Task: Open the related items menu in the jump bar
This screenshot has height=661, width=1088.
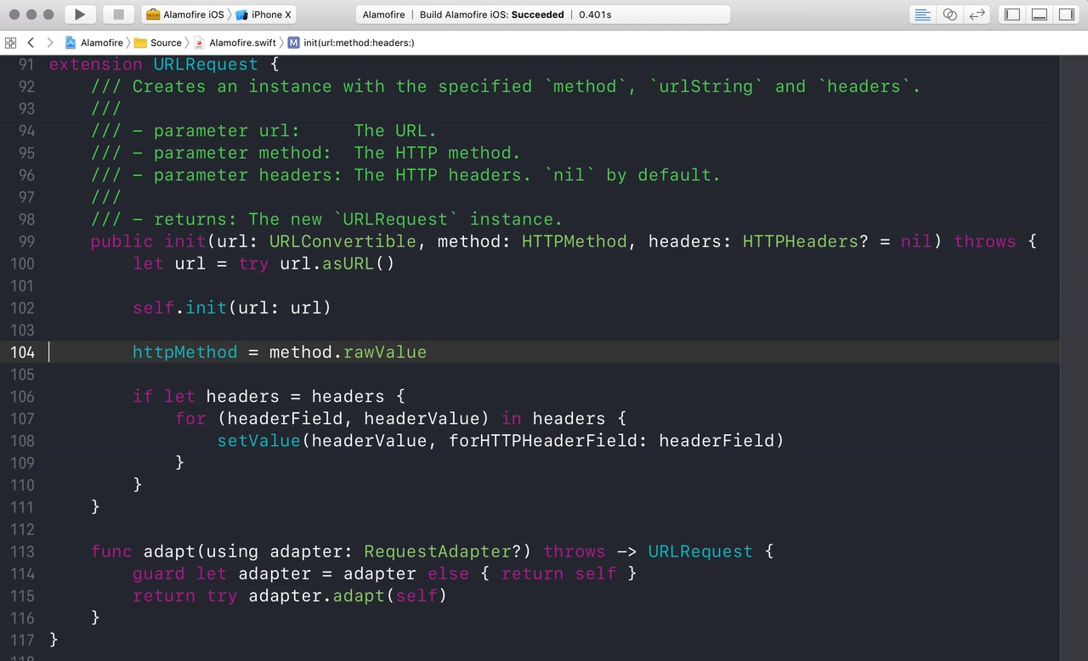Action: [10, 42]
